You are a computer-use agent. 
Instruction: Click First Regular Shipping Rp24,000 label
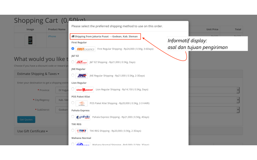[x=125, y=49]
